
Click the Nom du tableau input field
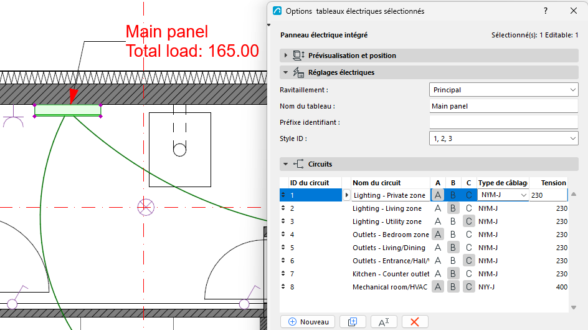tap(503, 106)
